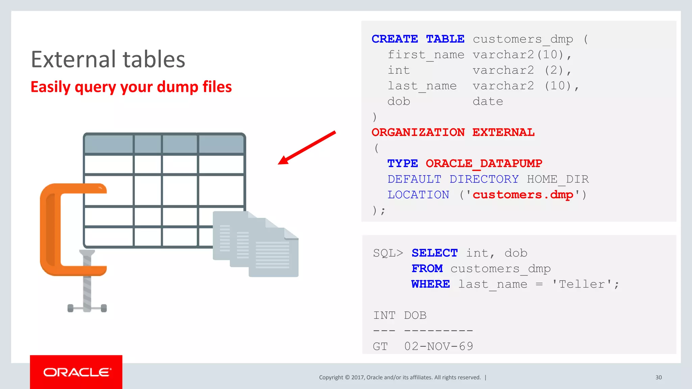Click the "last_name" column in CREATE statement
The width and height of the screenshot is (692, 389).
tap(422, 86)
